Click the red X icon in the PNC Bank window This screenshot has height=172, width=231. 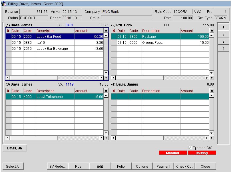coord(114,31)
